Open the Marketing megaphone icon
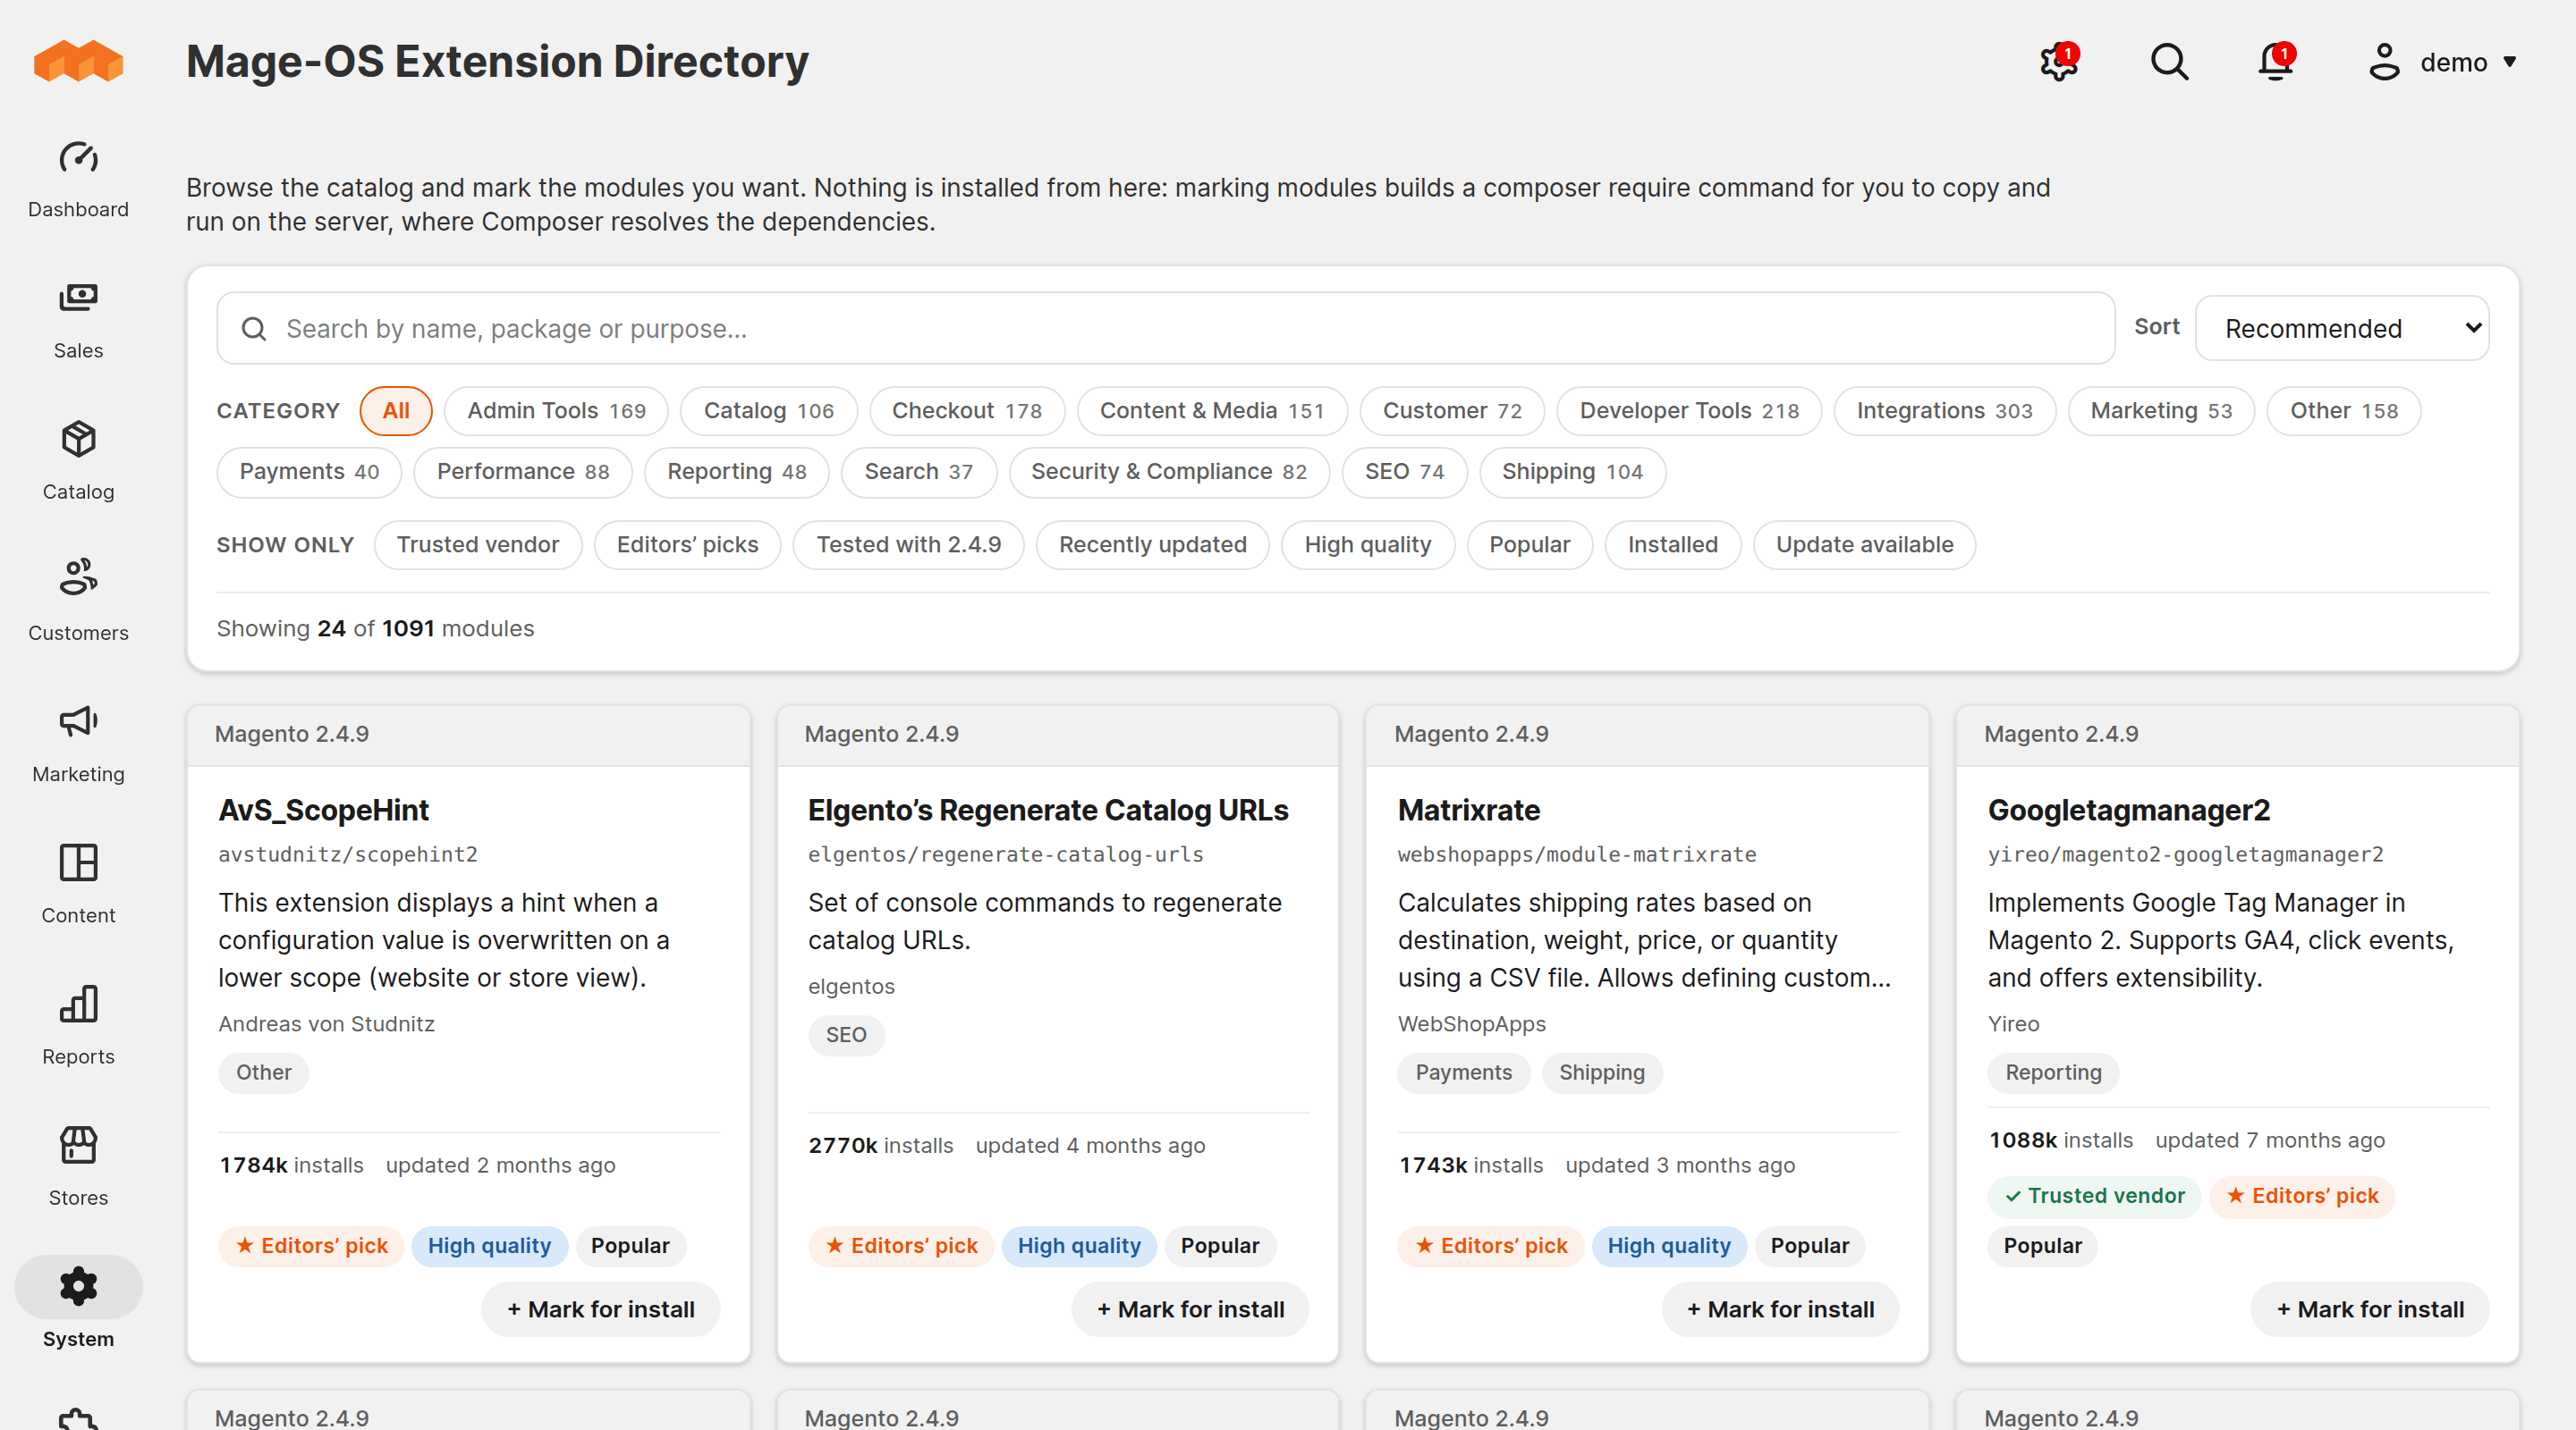 [x=78, y=720]
